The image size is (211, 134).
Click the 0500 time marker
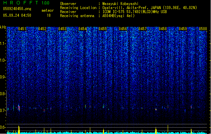(203, 29)
